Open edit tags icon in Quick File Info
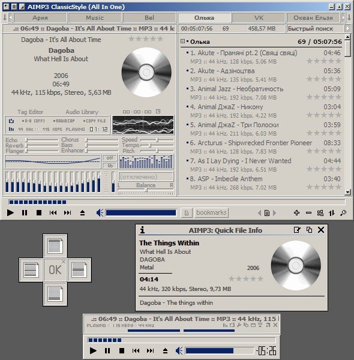The width and height of the screenshot is (354, 360). pos(297,230)
